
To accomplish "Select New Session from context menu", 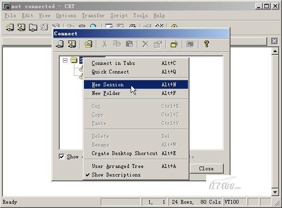I will [x=136, y=84].
